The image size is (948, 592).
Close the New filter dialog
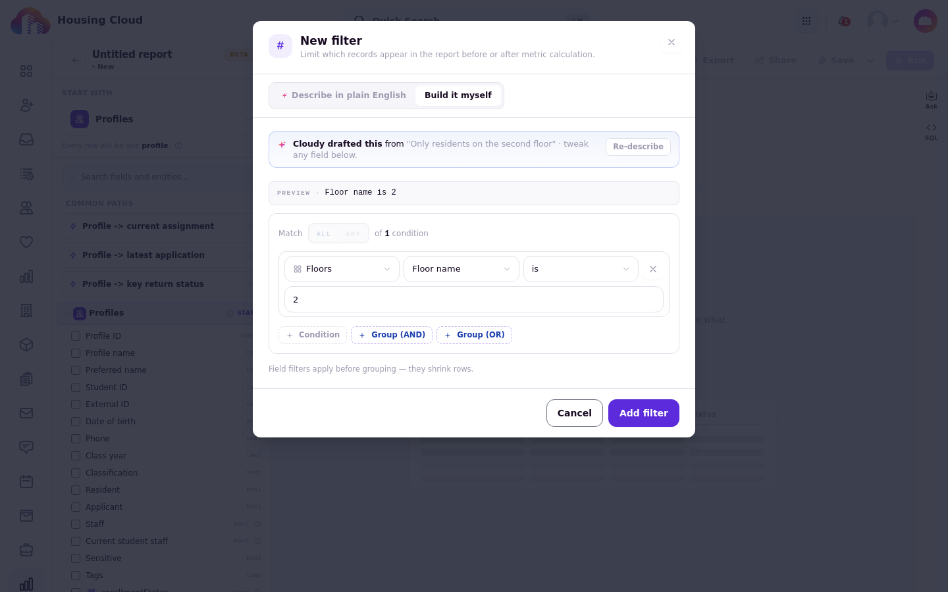(x=671, y=42)
